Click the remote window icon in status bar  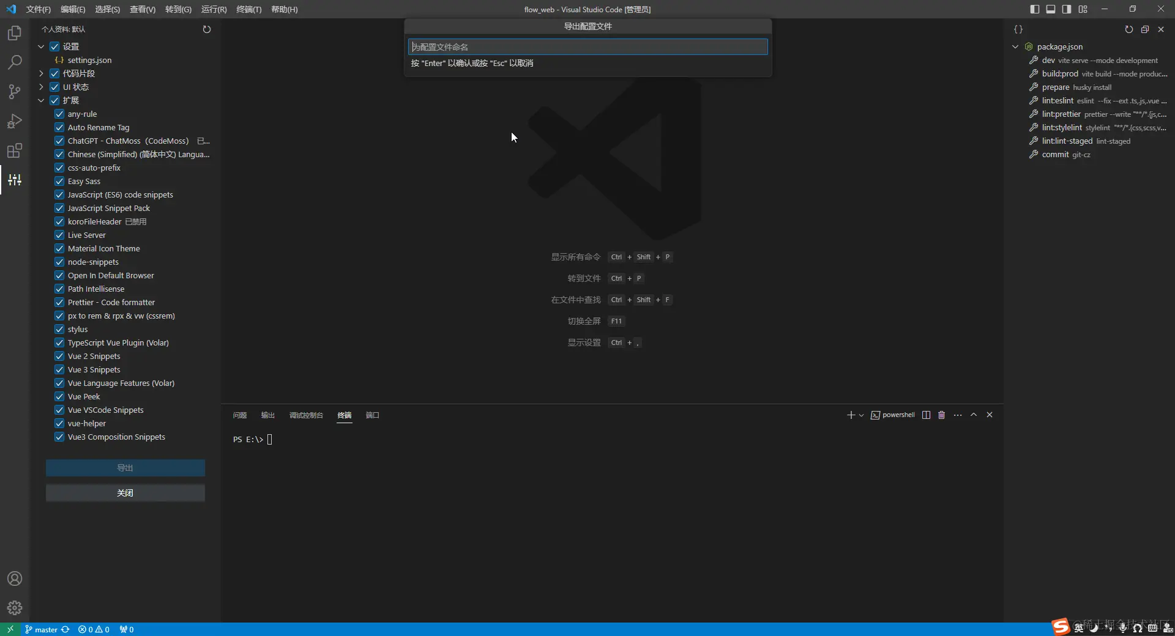[x=10, y=629]
